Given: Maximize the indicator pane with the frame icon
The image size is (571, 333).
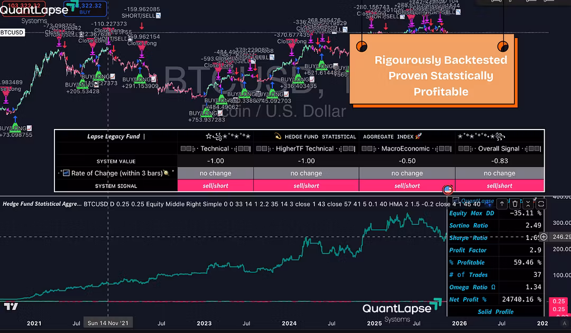Looking at the screenshot, I should (x=541, y=203).
